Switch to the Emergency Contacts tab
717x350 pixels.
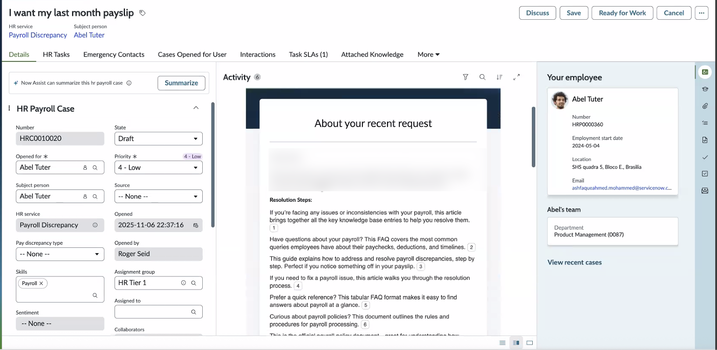point(114,54)
